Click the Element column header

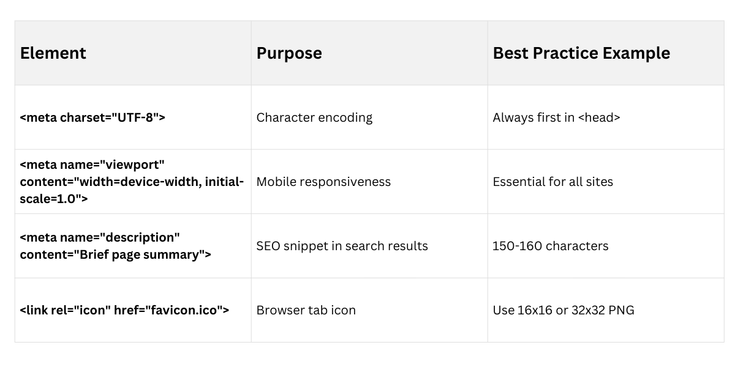[x=53, y=53]
